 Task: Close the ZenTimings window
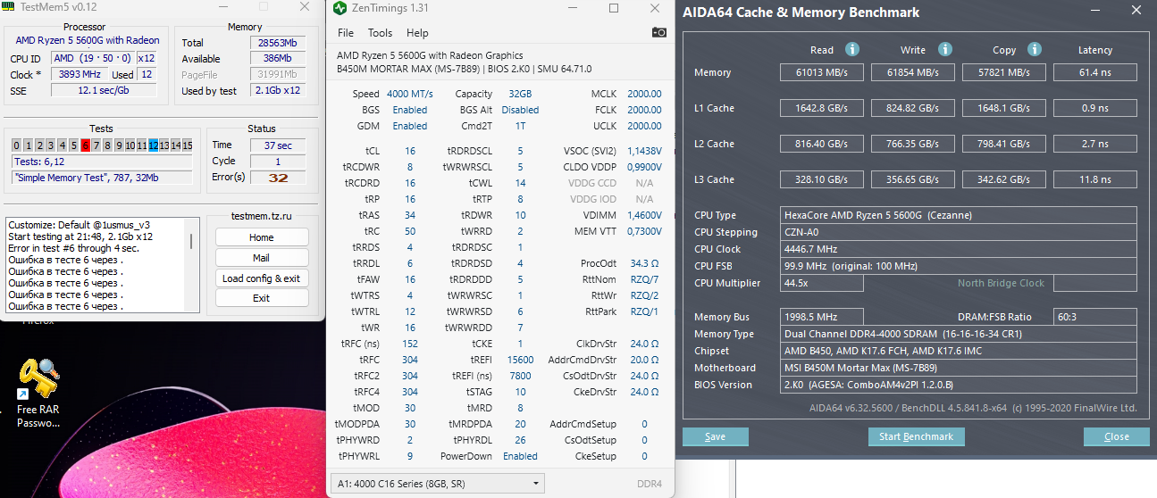coord(654,9)
